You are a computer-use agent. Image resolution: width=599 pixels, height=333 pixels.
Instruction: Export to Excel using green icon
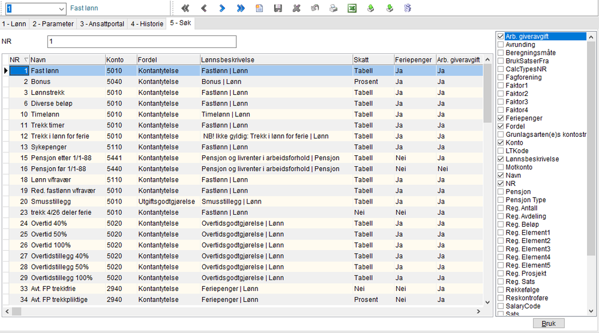[352, 8]
